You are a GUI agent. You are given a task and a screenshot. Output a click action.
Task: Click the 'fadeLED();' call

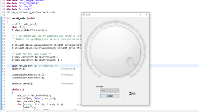[30, 107]
